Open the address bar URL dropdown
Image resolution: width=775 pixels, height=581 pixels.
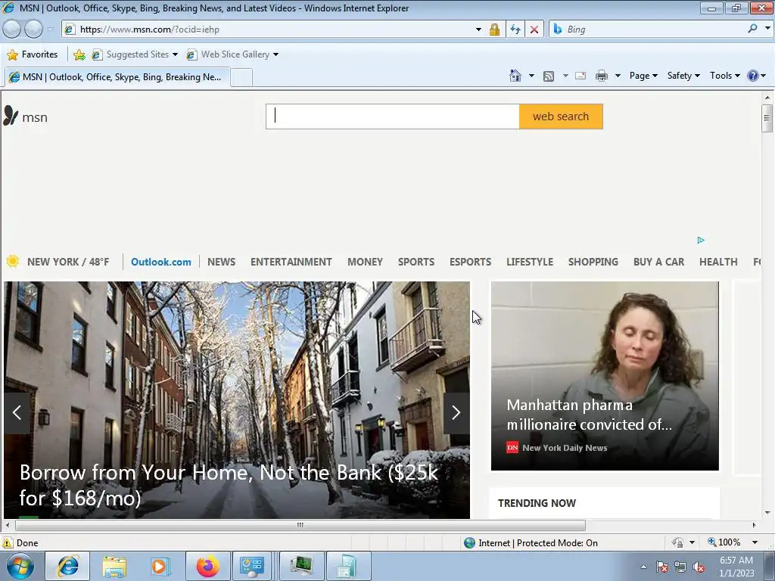[x=478, y=30]
